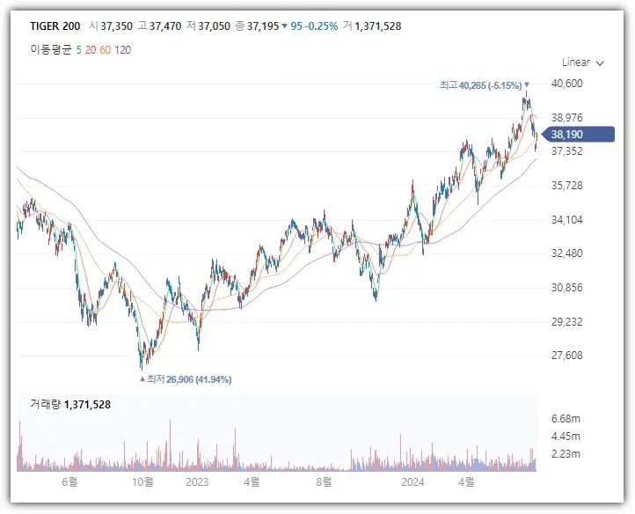Toggle the 120-day moving average line
Image resolution: width=635 pixels, height=514 pixels.
click(x=122, y=50)
